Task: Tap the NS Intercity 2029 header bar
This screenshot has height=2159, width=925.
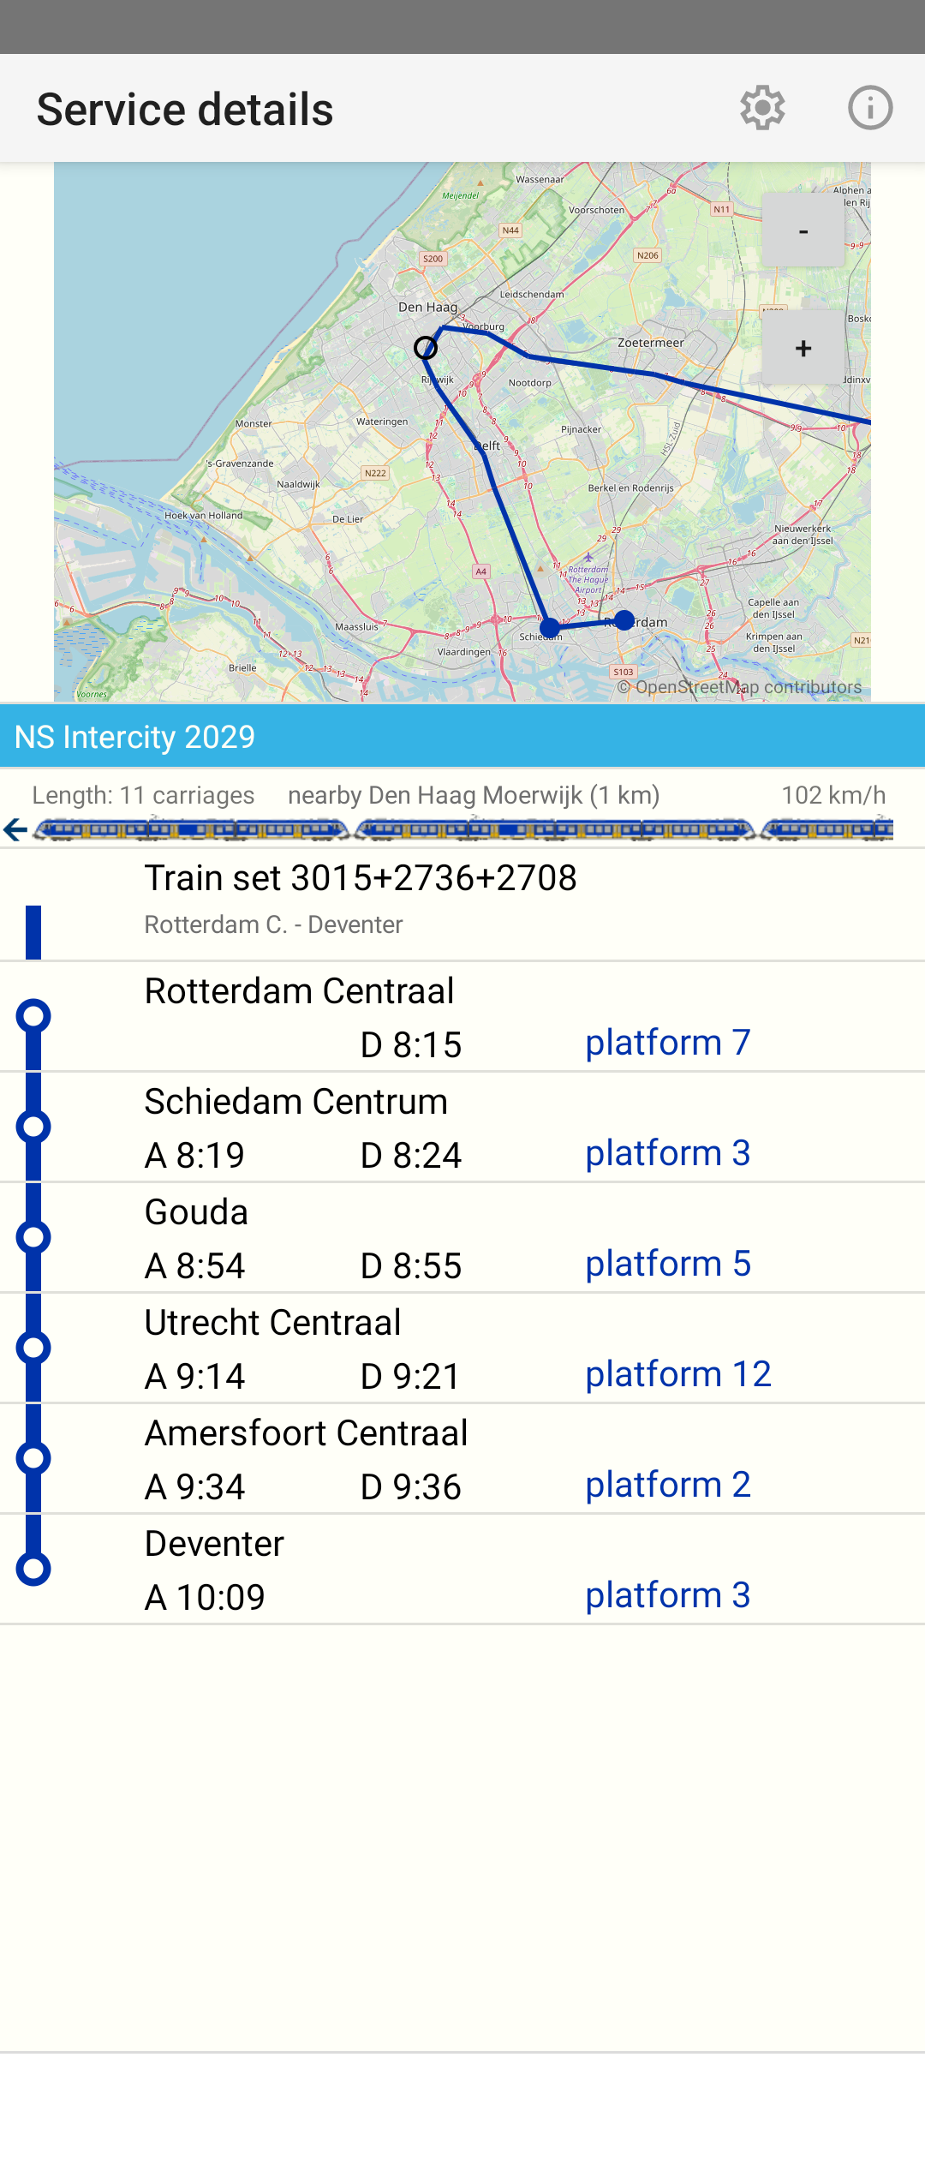Action: (462, 736)
